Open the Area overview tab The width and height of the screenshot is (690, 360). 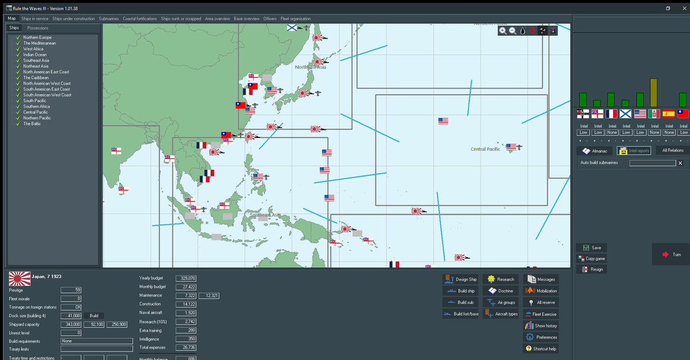[217, 18]
